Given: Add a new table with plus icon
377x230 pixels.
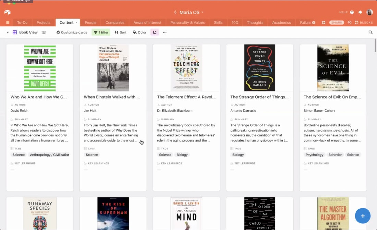Looking at the screenshot, I should click(324, 23).
